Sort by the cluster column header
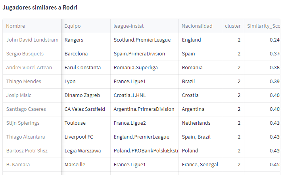 [x=233, y=26]
